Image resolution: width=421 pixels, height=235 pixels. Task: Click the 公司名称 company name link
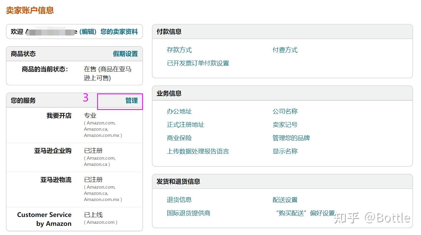(x=285, y=111)
